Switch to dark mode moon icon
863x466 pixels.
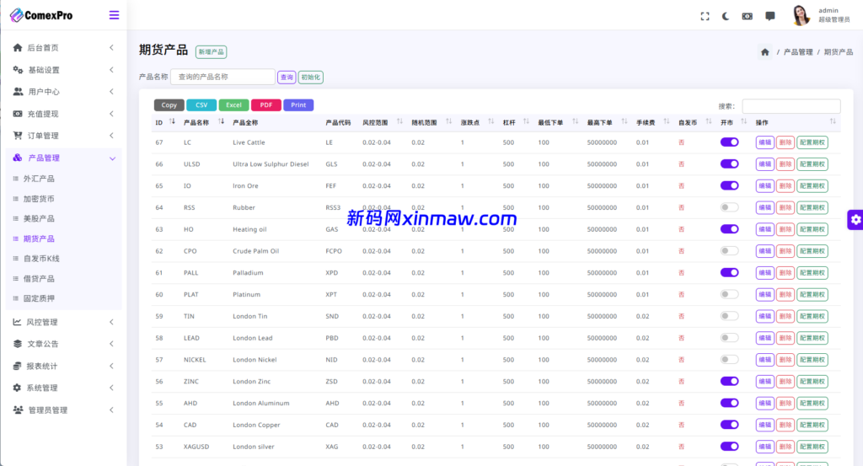click(726, 16)
